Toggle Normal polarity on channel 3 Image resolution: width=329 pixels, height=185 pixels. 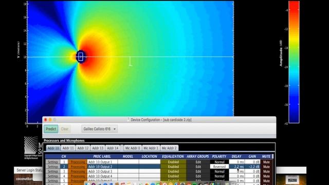(x=220, y=171)
